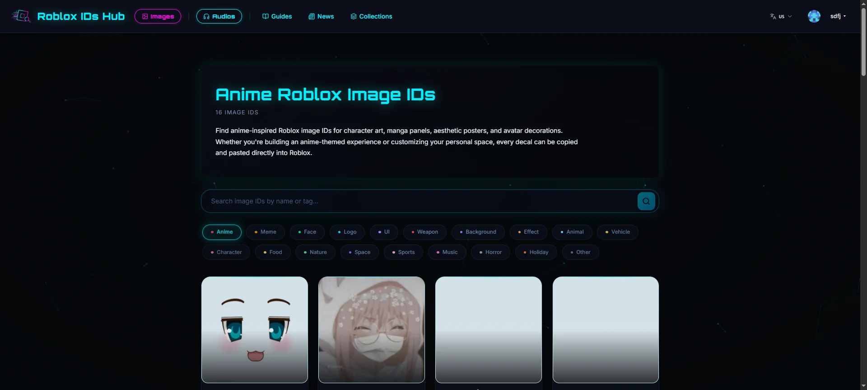Viewport: 867px width, 390px height.
Task: Select the Weapon category filter
Action: [x=425, y=232]
